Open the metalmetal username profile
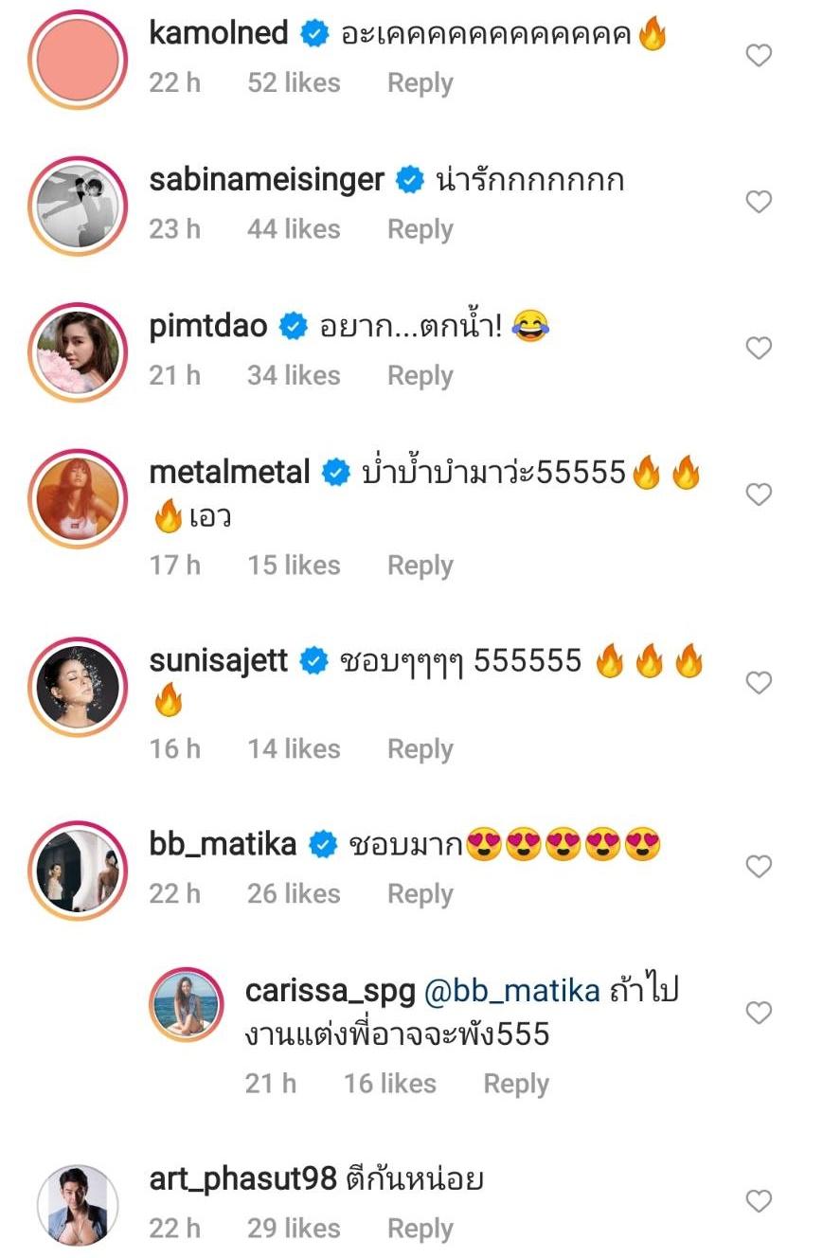The height and width of the screenshot is (1258, 823). [x=230, y=473]
